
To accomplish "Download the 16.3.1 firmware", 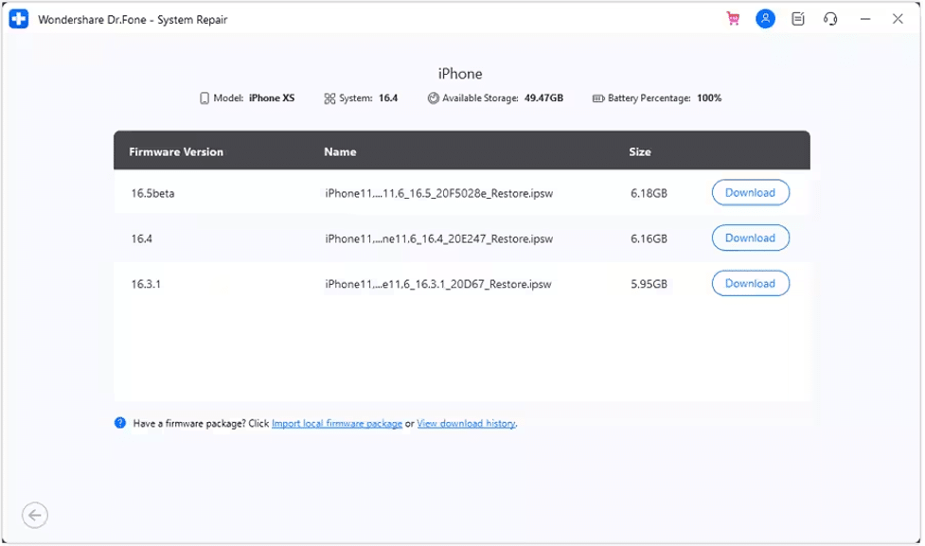I will (x=750, y=283).
